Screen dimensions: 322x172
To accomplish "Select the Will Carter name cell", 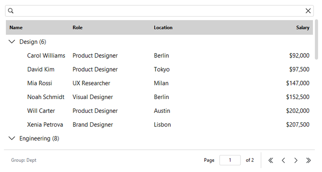I will (x=41, y=111).
